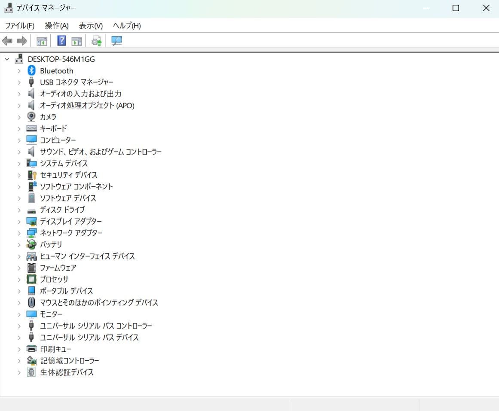The width and height of the screenshot is (499, 411).
Task: Select the 記憶域コントローラー row label
Action: click(70, 360)
